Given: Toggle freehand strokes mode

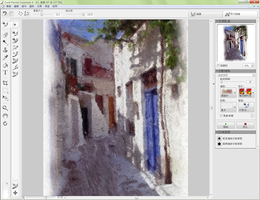Looking at the screenshot, I should [20, 13].
